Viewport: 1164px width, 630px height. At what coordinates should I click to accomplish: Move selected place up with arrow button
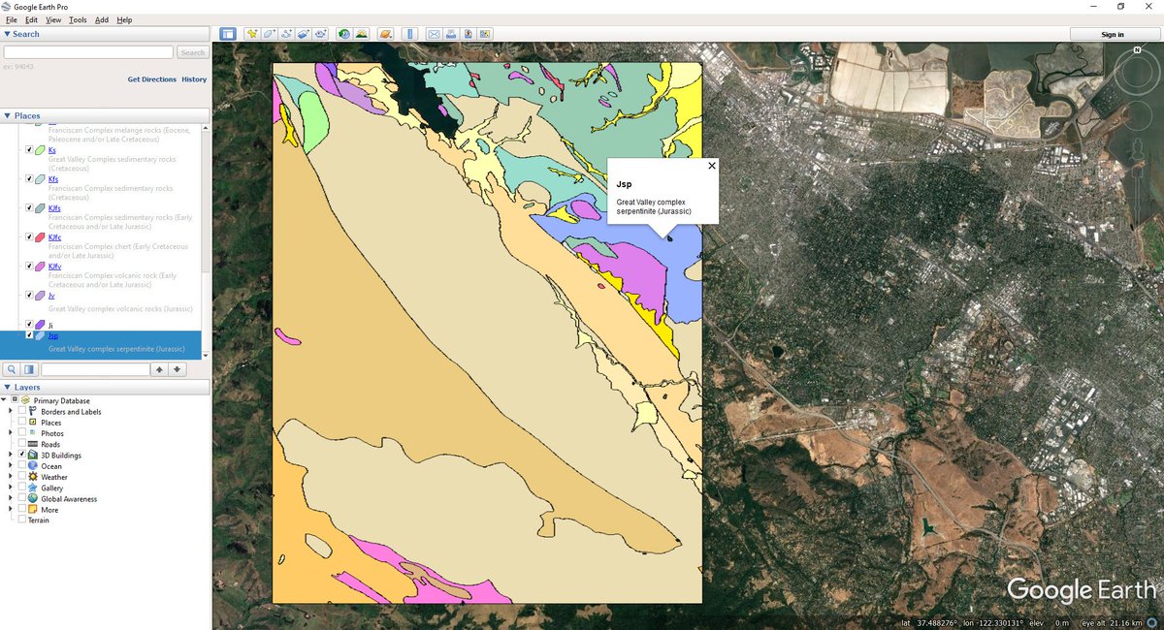click(x=160, y=369)
